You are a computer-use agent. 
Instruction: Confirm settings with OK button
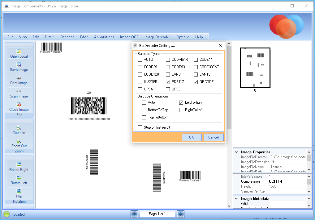coord(192,137)
